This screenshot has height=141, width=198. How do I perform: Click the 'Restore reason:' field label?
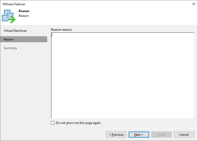pos(61,30)
